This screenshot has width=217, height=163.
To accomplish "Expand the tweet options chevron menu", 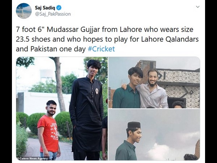I will pos(198,7).
